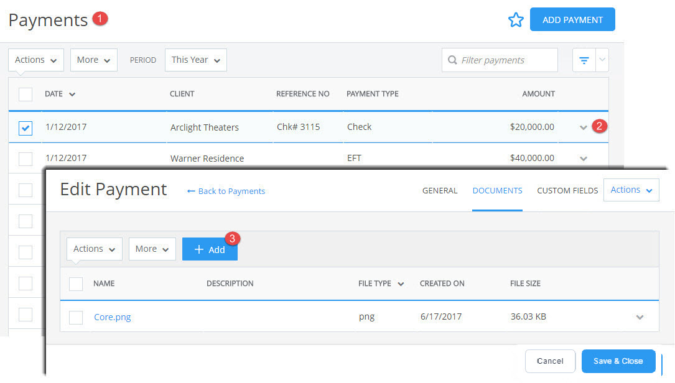The width and height of the screenshot is (675, 383).
Task: Click the $20,000.00 amount cell
Action: coord(532,127)
